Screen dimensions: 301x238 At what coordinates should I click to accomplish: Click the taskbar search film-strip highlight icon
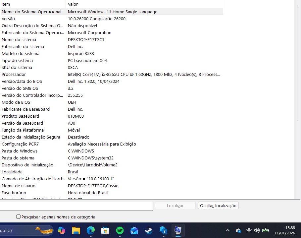coord(44,230)
